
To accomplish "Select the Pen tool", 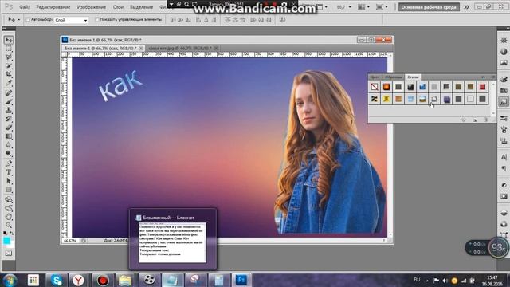I will coord(9,163).
